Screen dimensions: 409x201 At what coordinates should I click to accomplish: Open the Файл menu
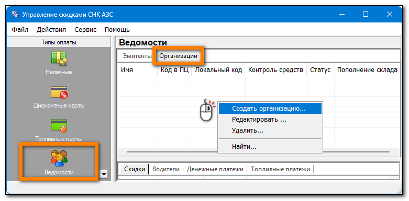pos(20,30)
